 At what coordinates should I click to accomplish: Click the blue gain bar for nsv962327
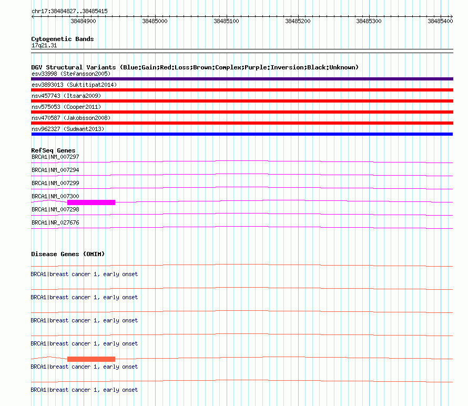coord(242,134)
